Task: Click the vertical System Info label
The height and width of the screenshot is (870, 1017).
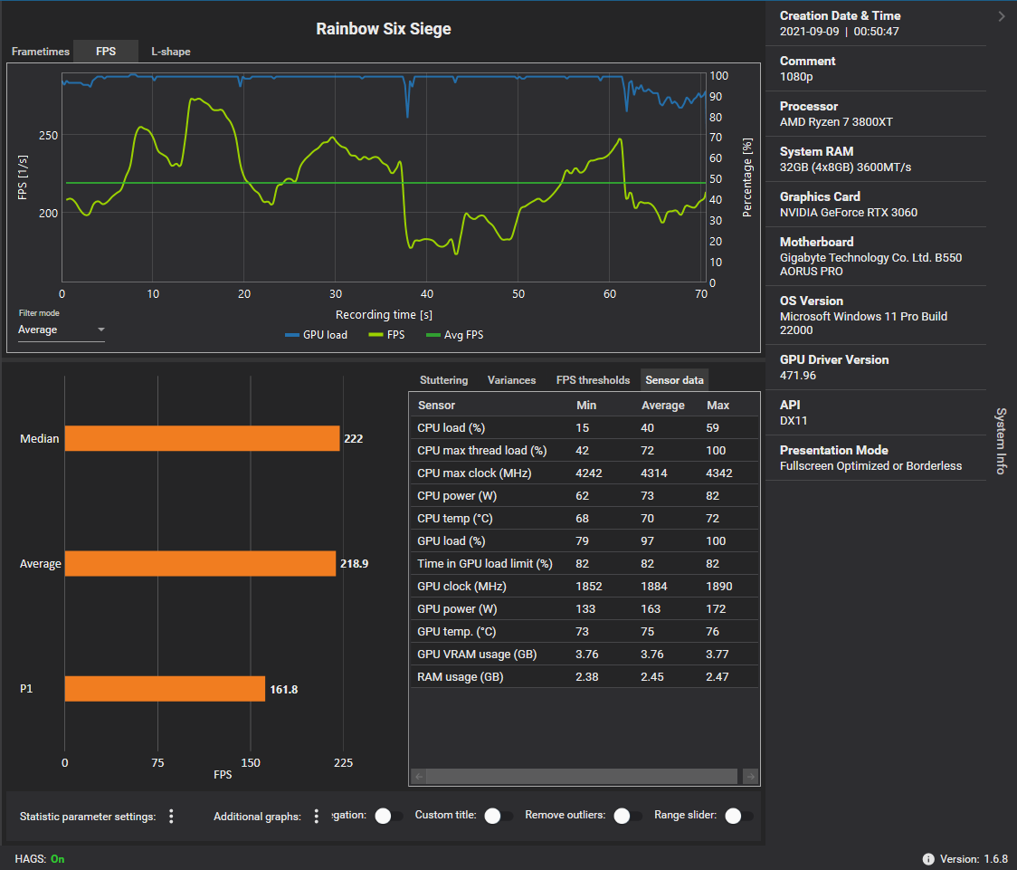Action: [1002, 441]
